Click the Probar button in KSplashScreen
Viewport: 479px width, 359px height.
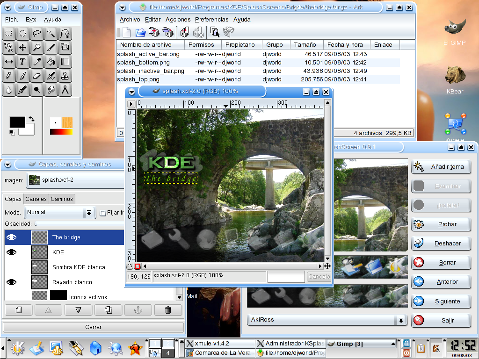tap(441, 224)
